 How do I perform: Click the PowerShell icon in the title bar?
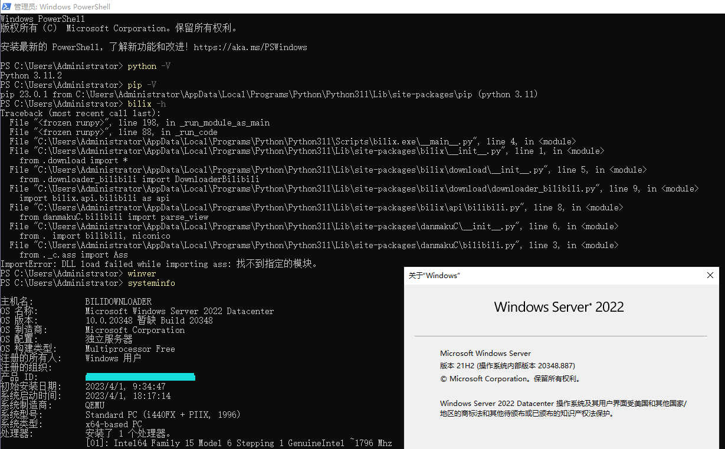(6, 6)
